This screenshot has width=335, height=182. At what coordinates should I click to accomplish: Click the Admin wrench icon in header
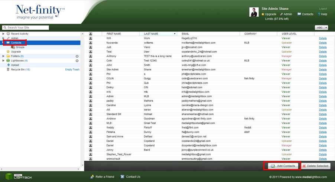pos(282,14)
